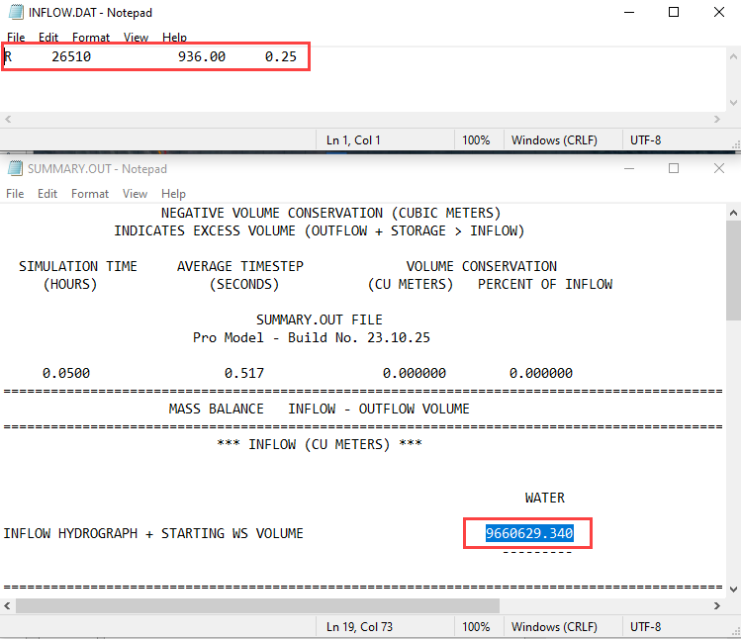This screenshot has height=639, width=741.
Task: Maximize the SUMMARY.OUT Notepad window
Action: (x=673, y=169)
